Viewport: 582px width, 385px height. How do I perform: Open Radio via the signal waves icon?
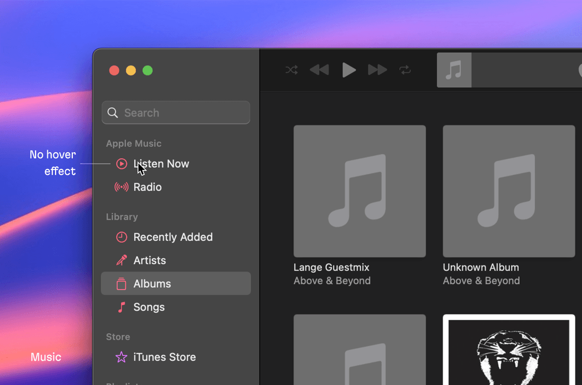point(121,187)
